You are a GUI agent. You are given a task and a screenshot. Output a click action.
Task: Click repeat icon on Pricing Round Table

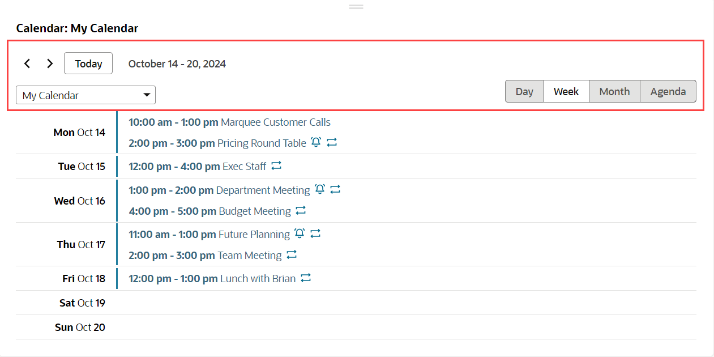point(332,143)
